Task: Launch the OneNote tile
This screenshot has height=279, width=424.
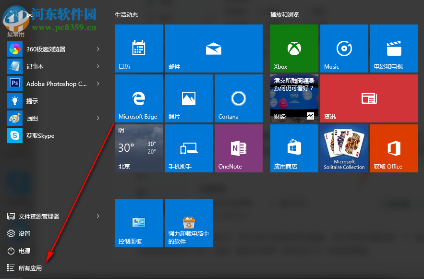Action: [239, 148]
